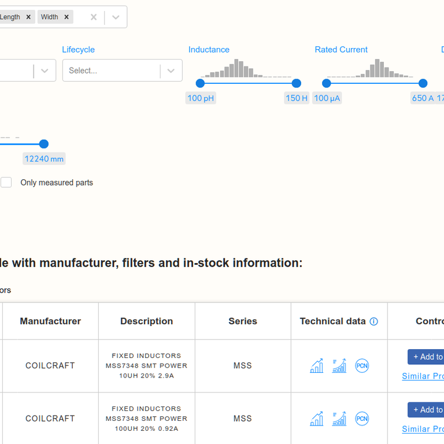Open PCN icon in 10UH row

[362, 365]
